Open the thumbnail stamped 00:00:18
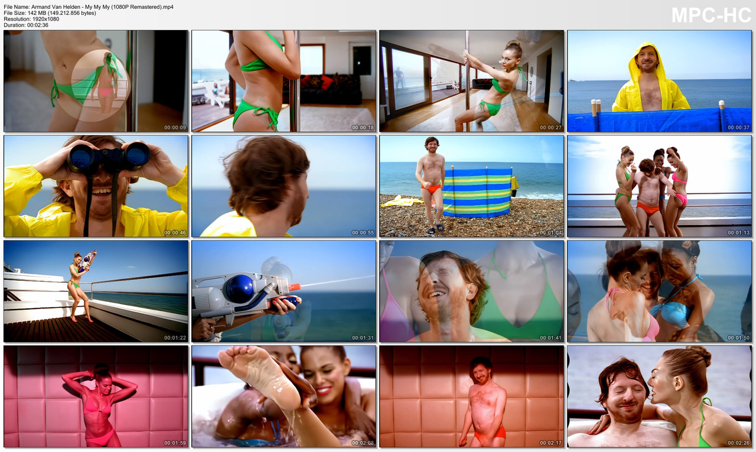The height and width of the screenshot is (452, 756). 283,81
